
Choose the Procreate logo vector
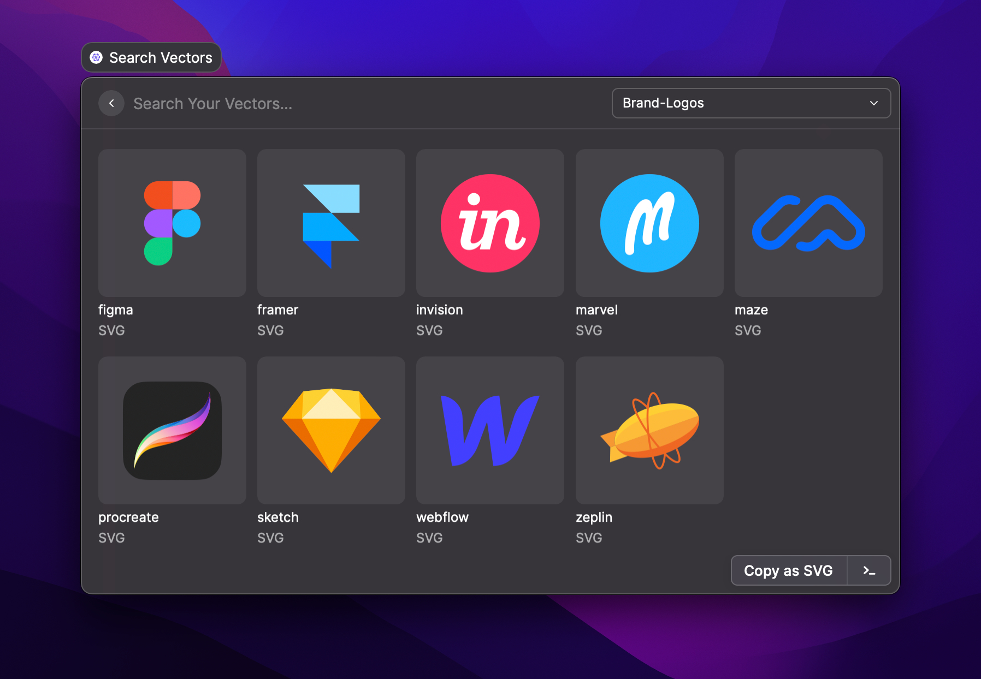(x=172, y=431)
